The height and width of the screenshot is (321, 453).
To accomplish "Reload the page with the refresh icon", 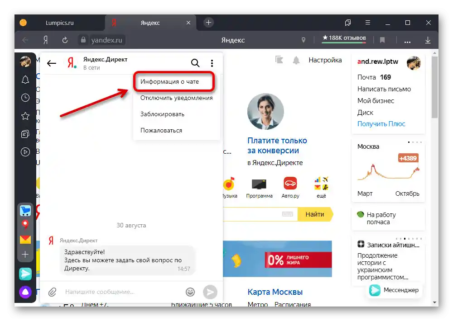I will pos(65,40).
